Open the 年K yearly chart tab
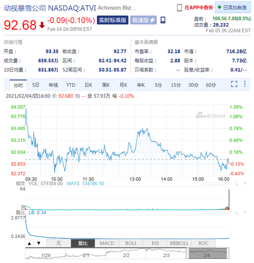Screen dimensions: 254x263 [141, 85]
